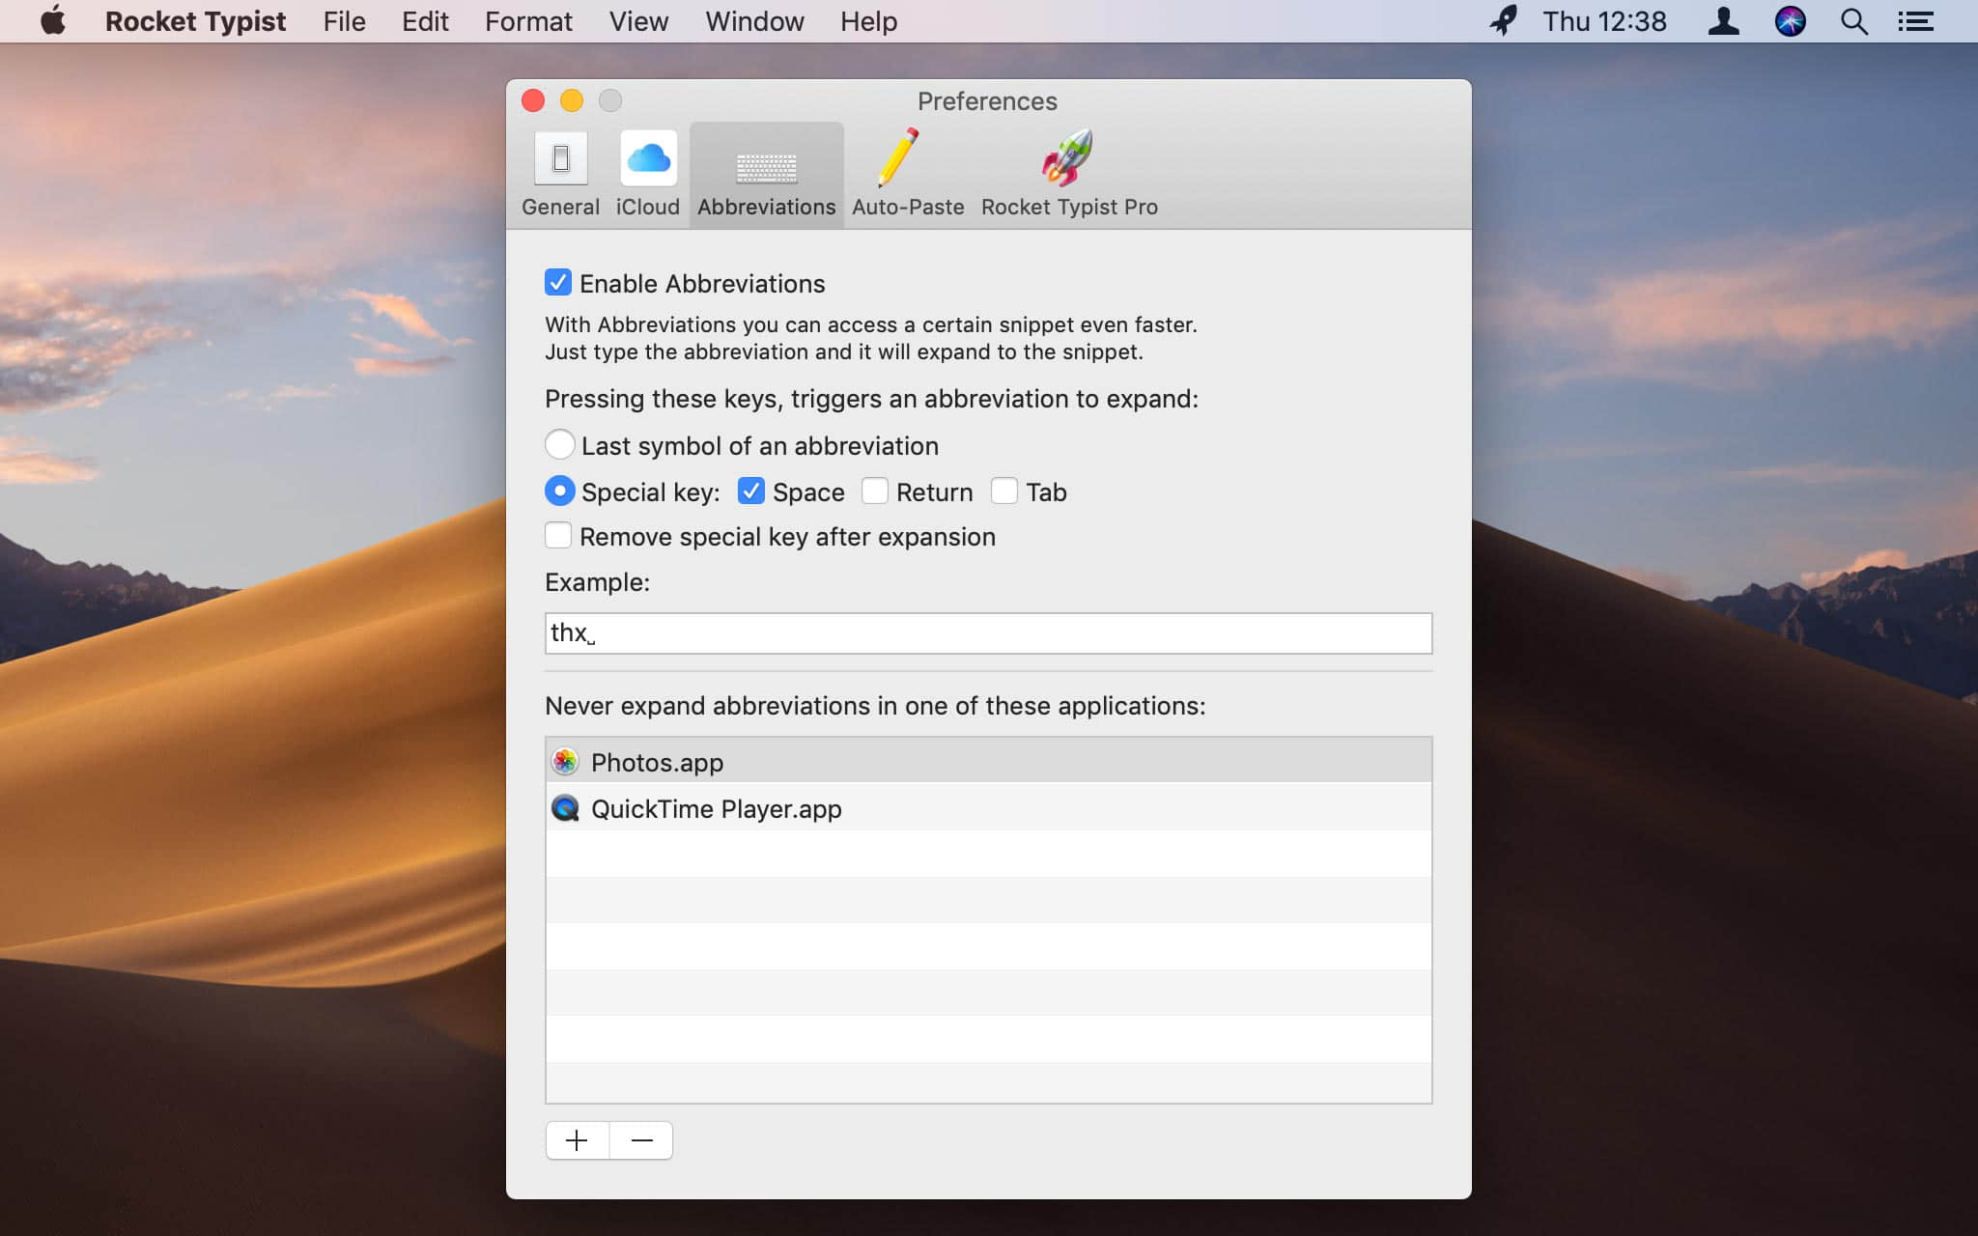Uncheck the Space special key
Viewport: 1978px width, 1236px height.
point(751,491)
